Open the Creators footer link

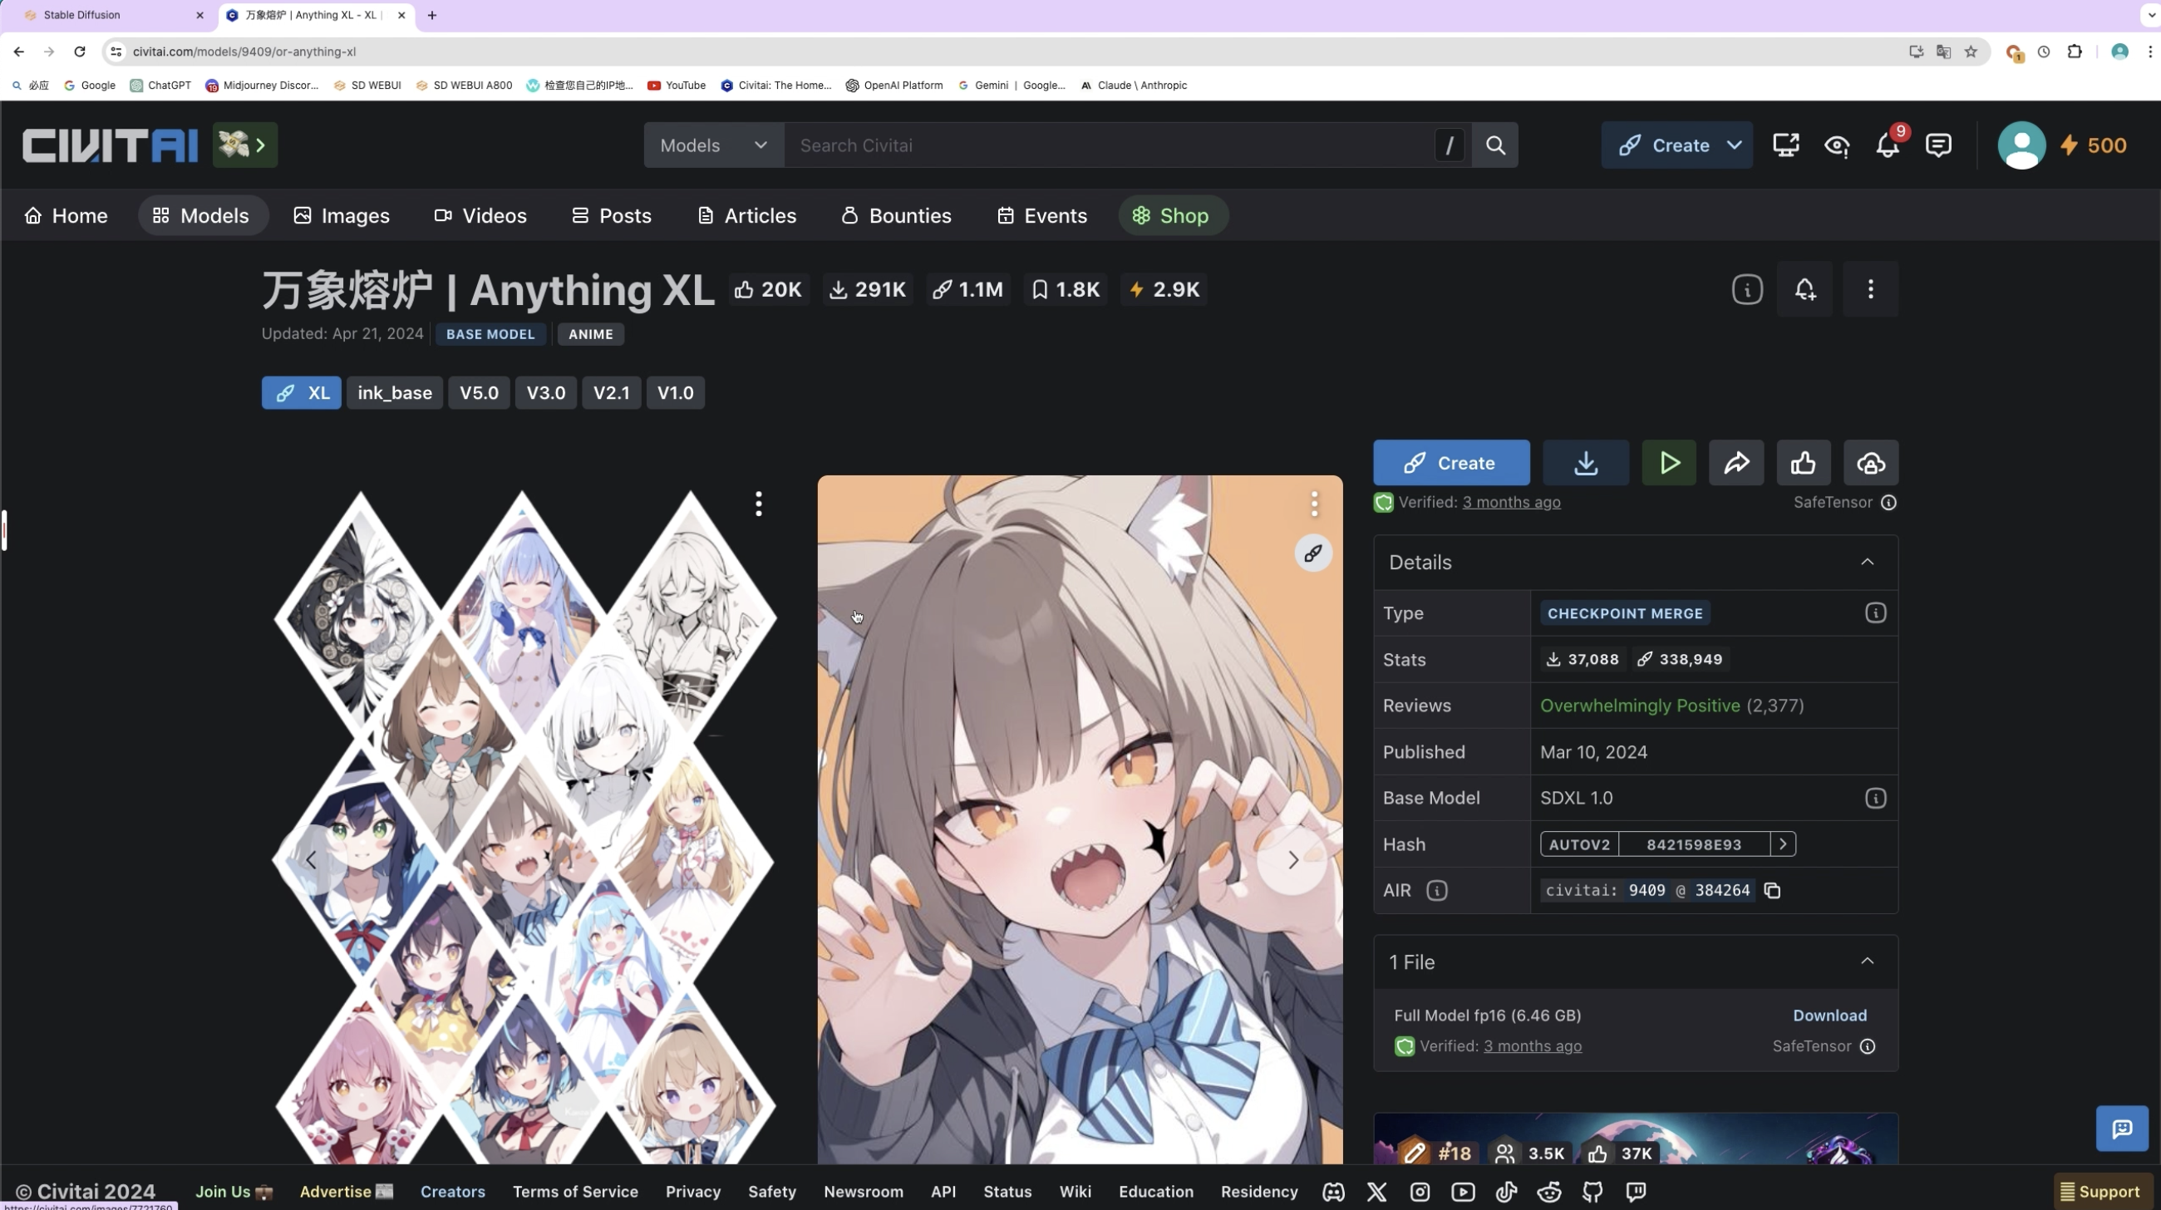pos(453,1192)
